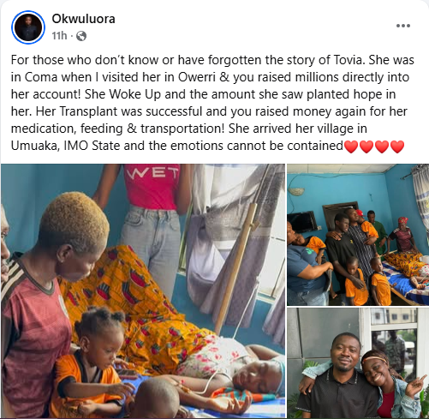Click the second red heart emoji
Screen dimensions: 429x419
tap(366, 147)
